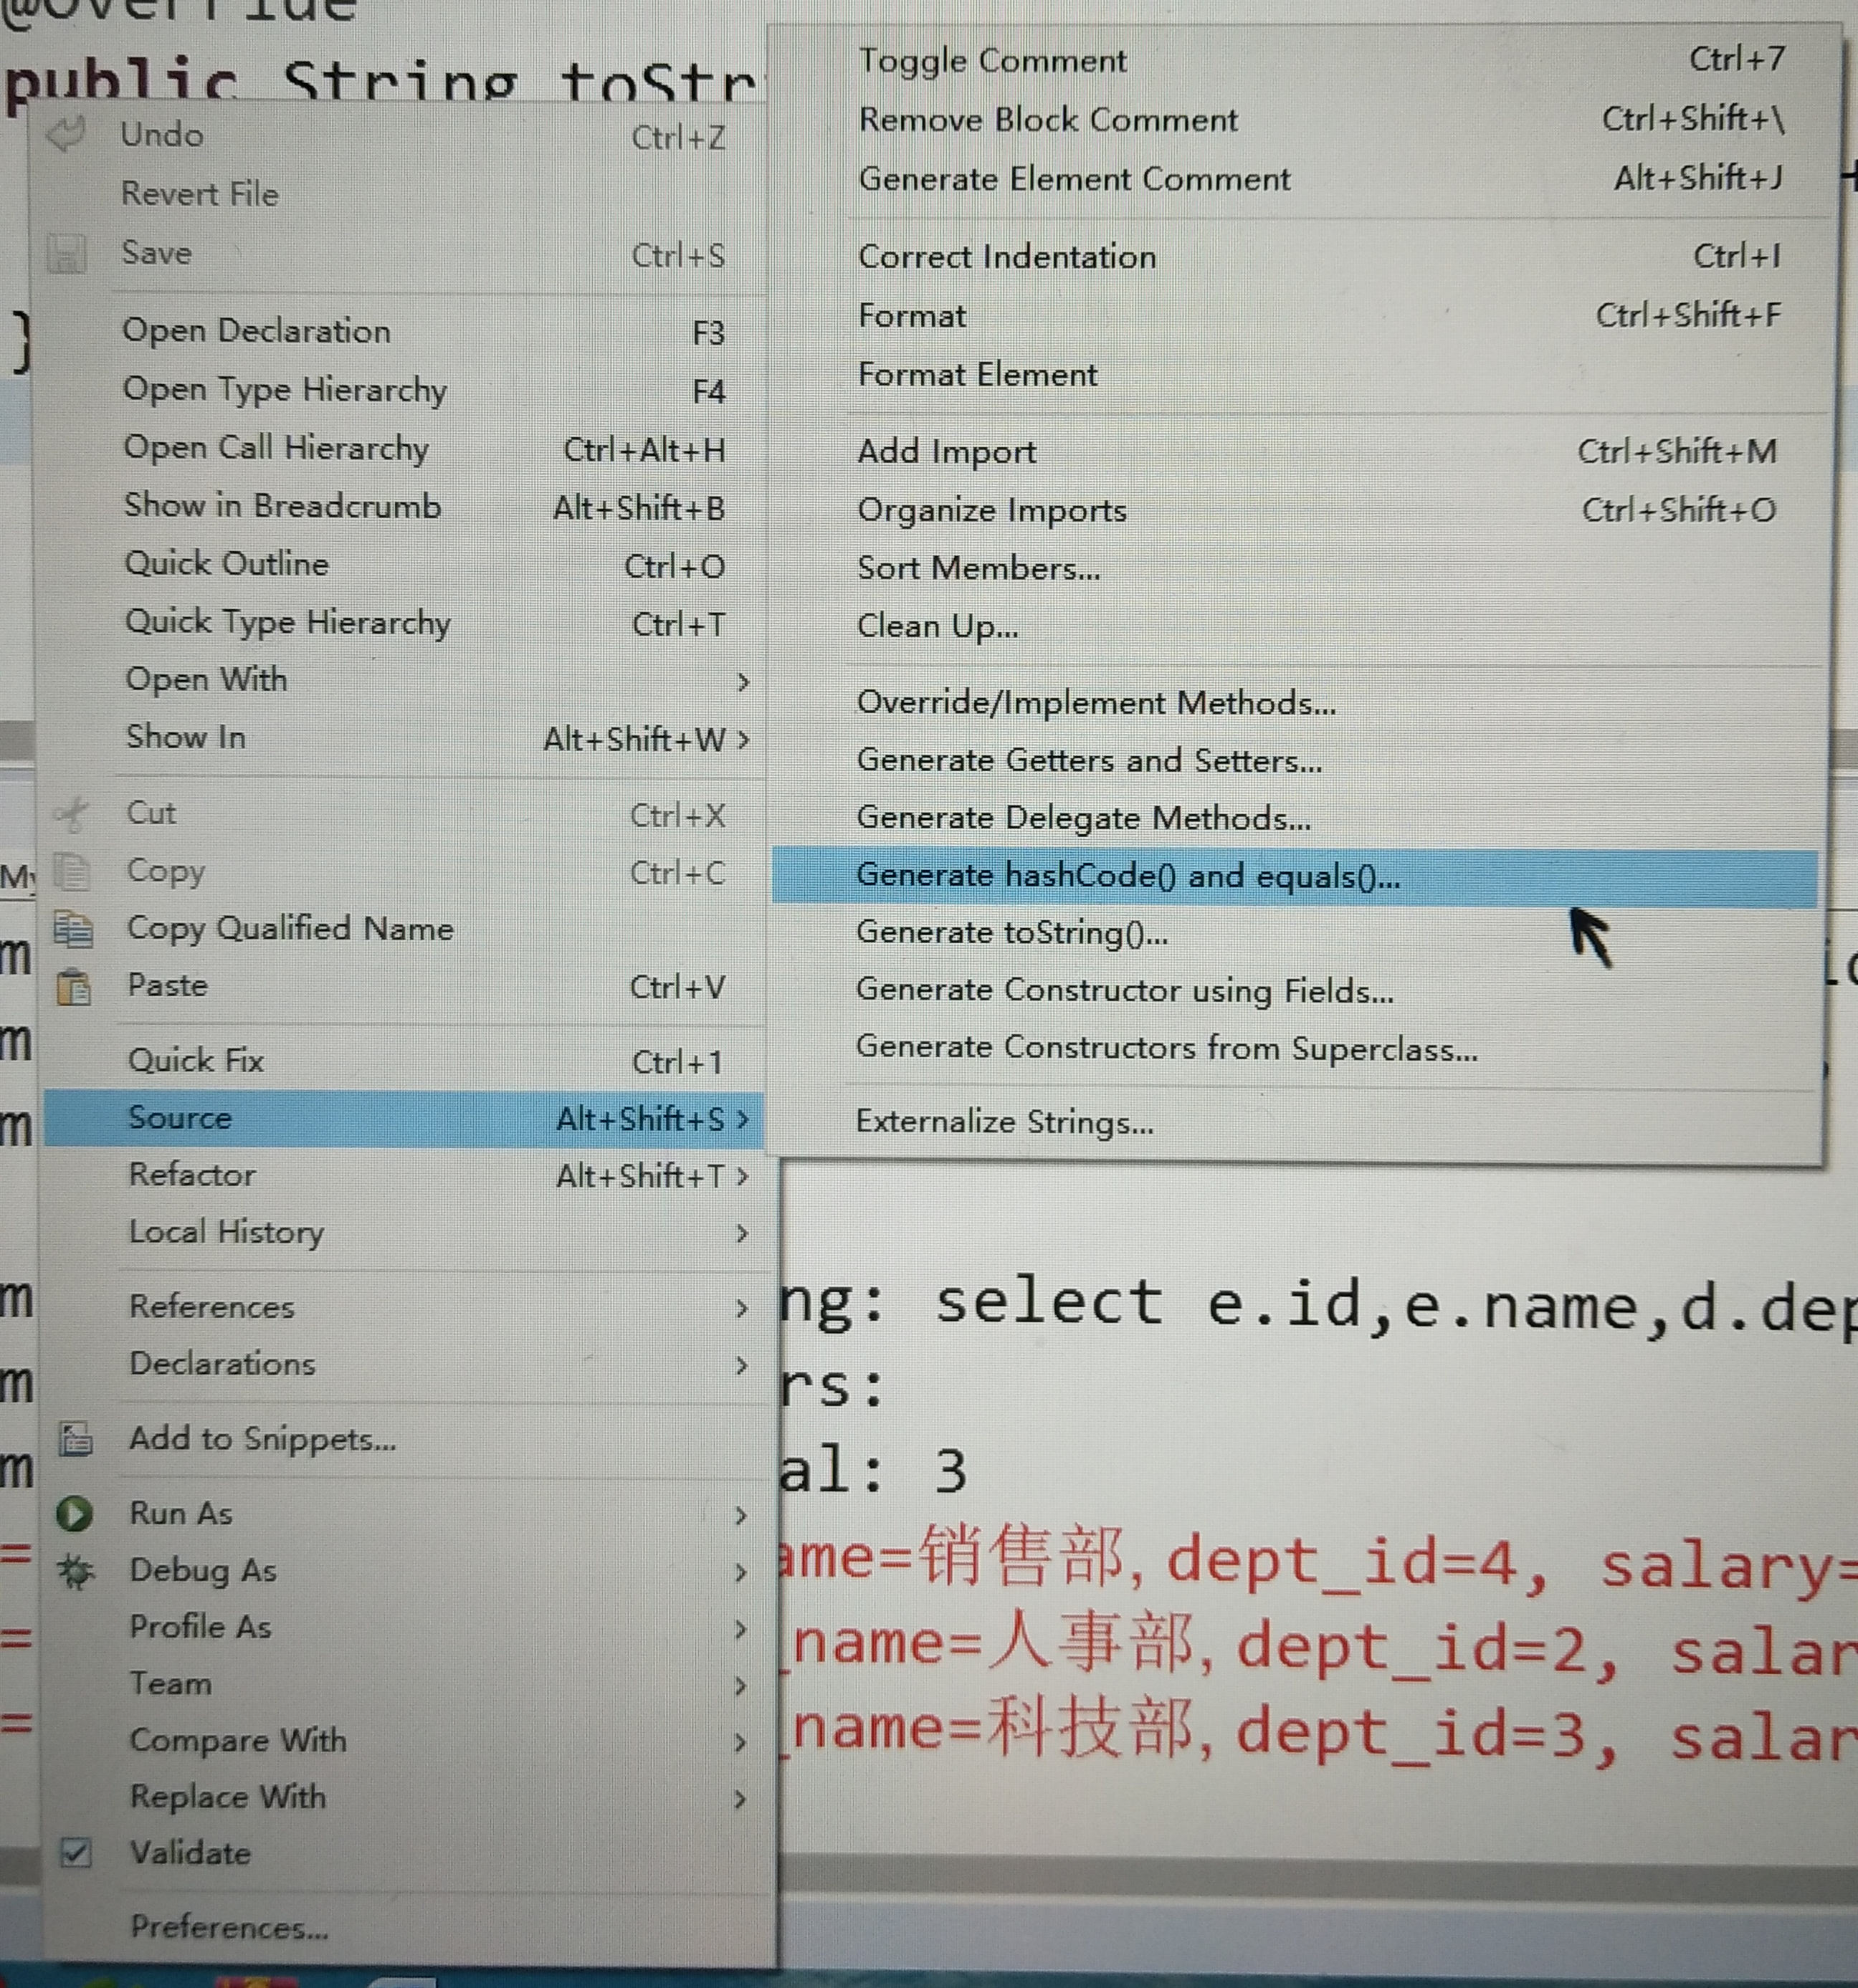The image size is (1858, 1988).
Task: Click the Undo arrow icon
Action: pos(67,134)
